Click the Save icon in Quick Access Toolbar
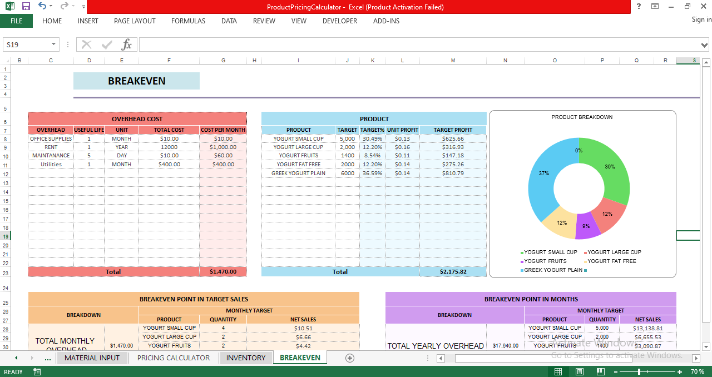Screen dimensions: 712x377 [26, 7]
